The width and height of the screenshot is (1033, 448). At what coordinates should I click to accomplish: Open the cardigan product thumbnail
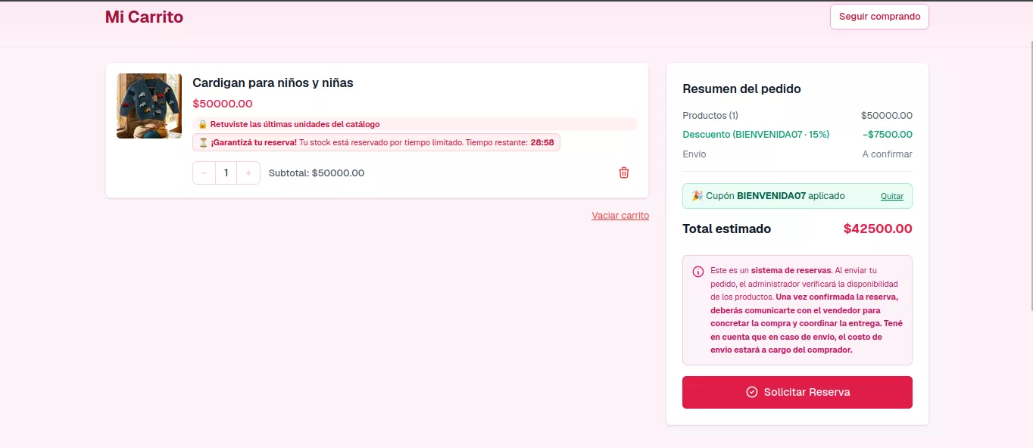tap(149, 106)
